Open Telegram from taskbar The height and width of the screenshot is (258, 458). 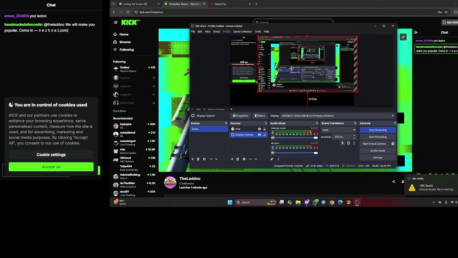(323, 202)
